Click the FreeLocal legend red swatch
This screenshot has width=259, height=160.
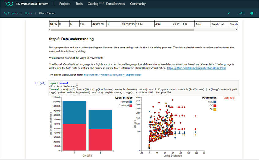pos(131,105)
